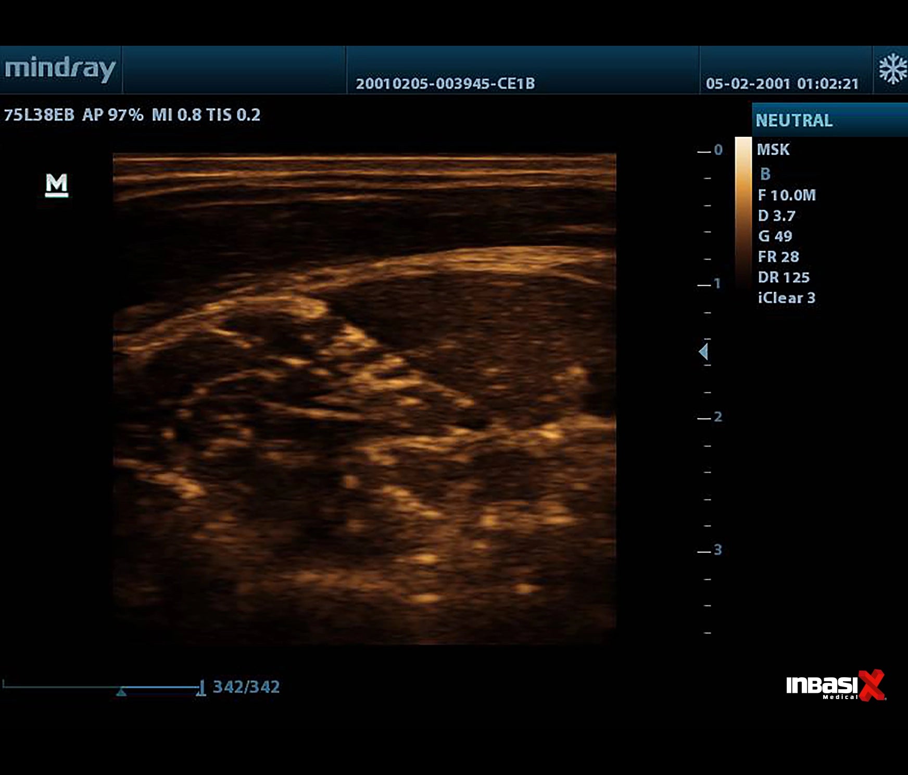The width and height of the screenshot is (908, 775).
Task: Click the cine loop start marker triangle
Action: (x=121, y=692)
